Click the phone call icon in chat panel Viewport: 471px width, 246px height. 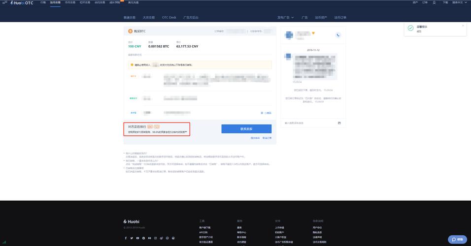(338, 35)
